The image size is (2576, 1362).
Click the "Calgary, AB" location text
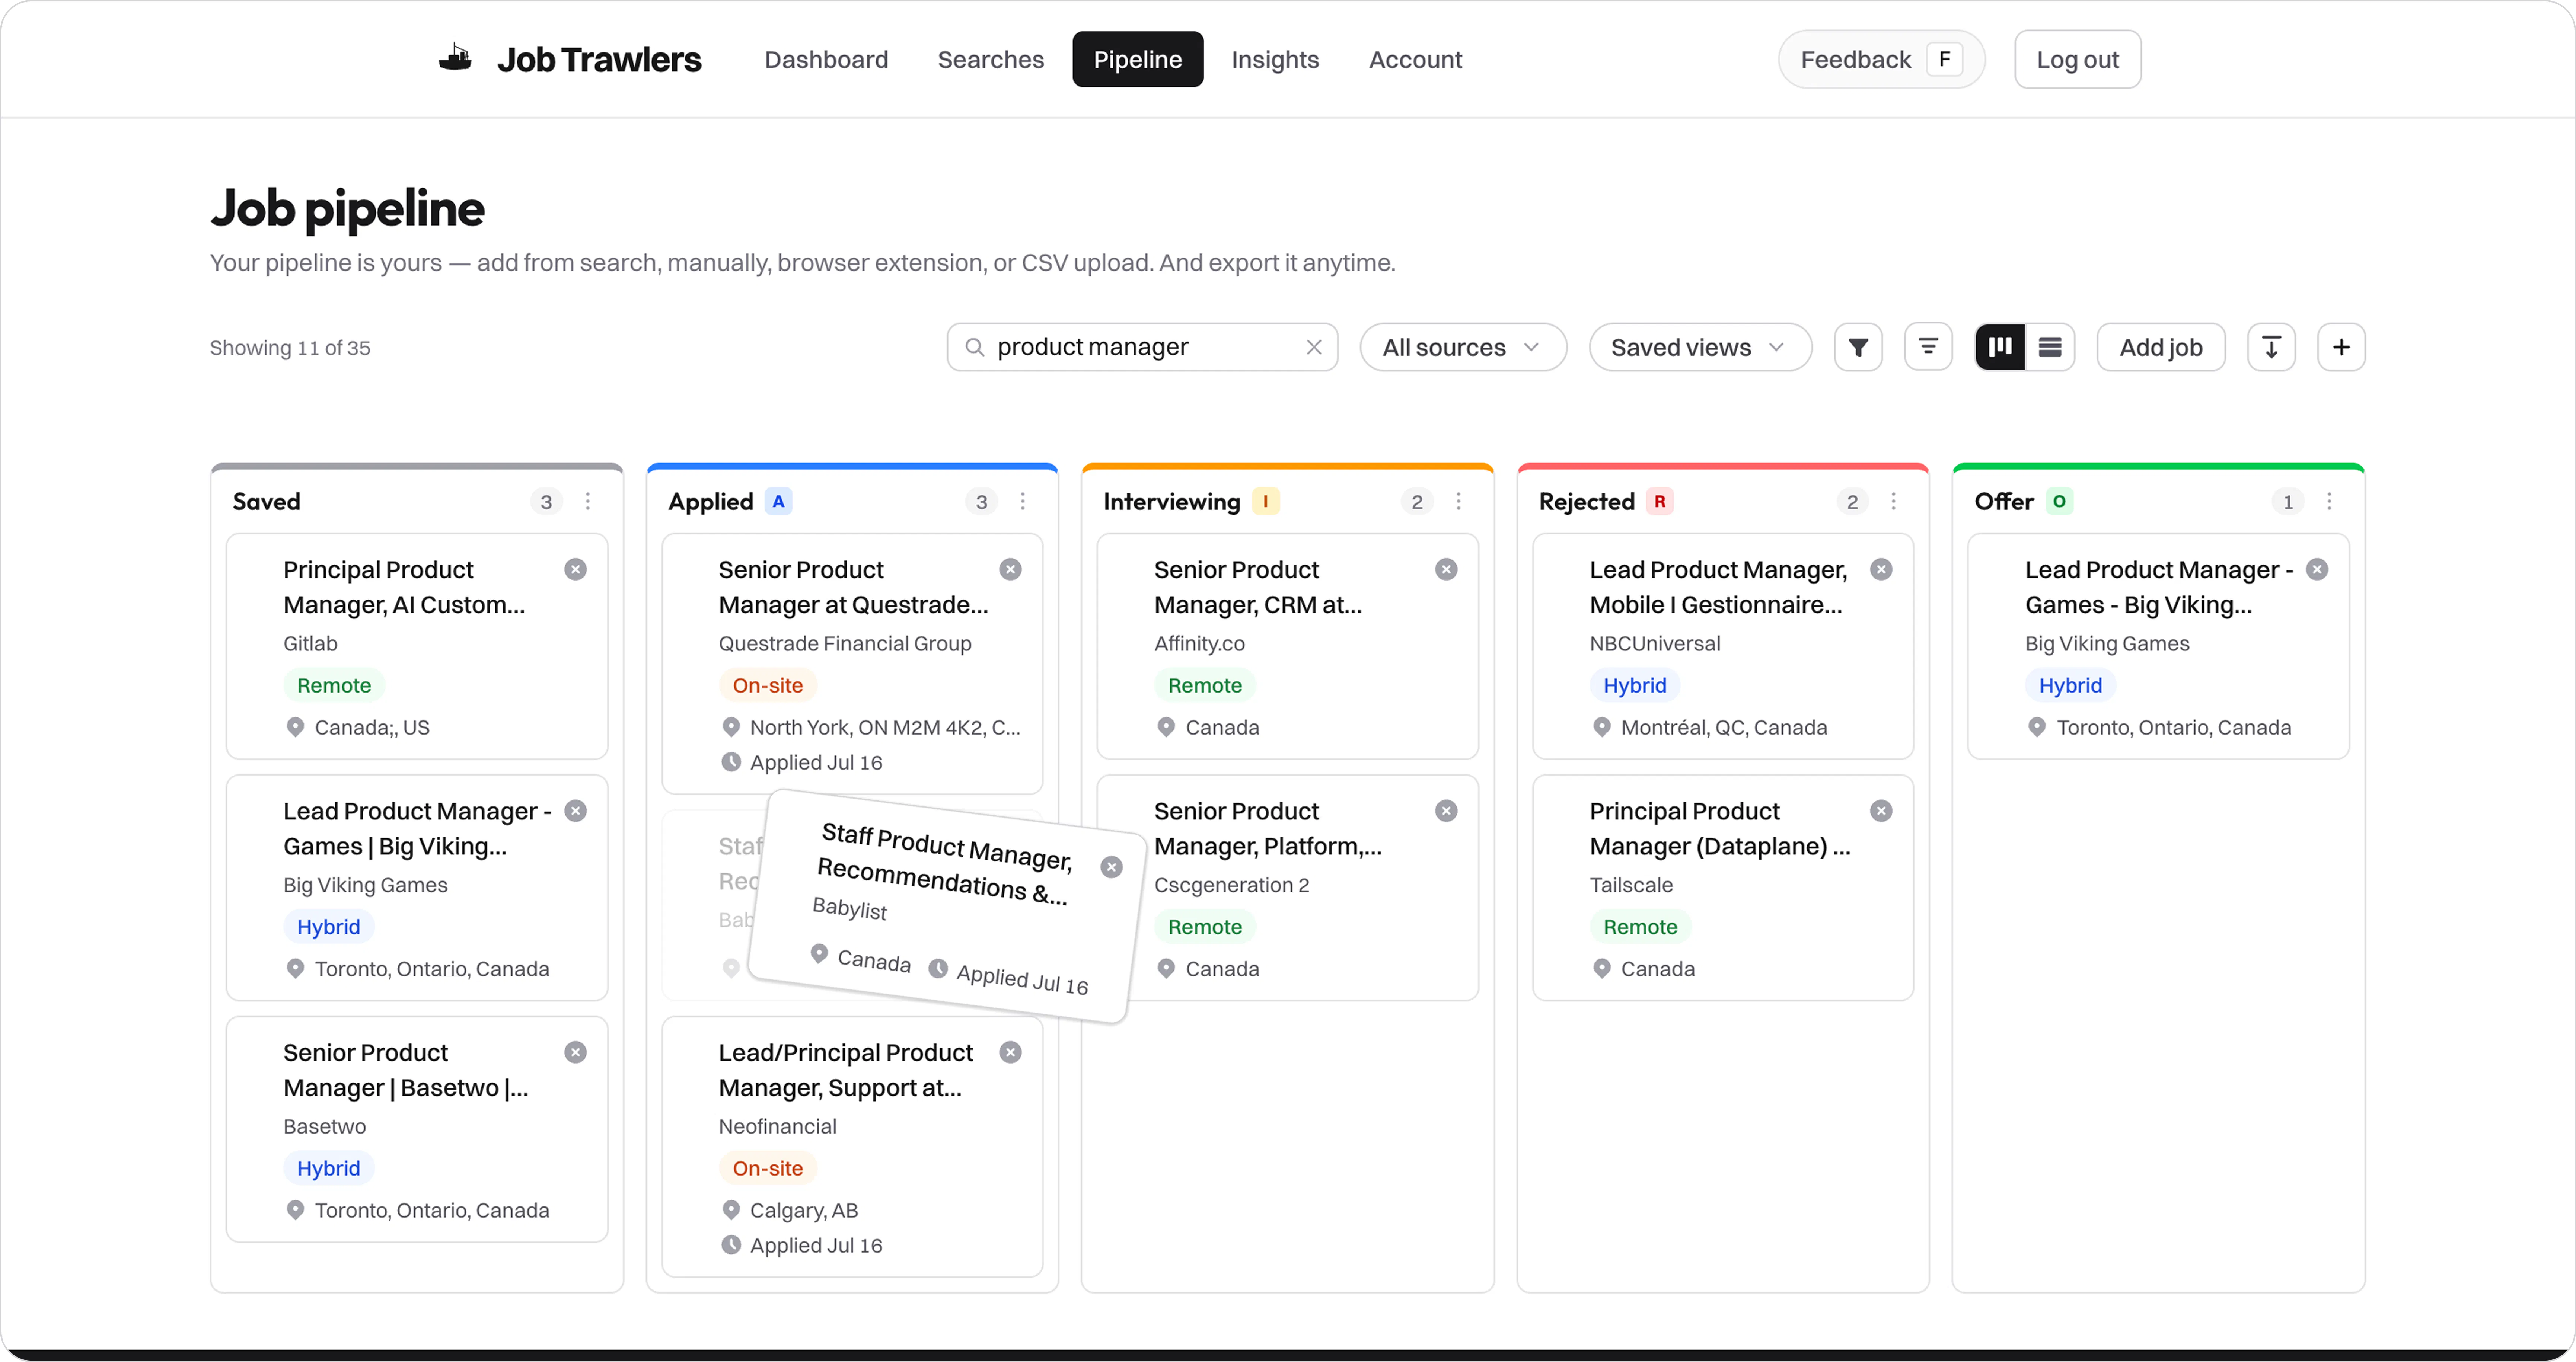pos(804,1210)
